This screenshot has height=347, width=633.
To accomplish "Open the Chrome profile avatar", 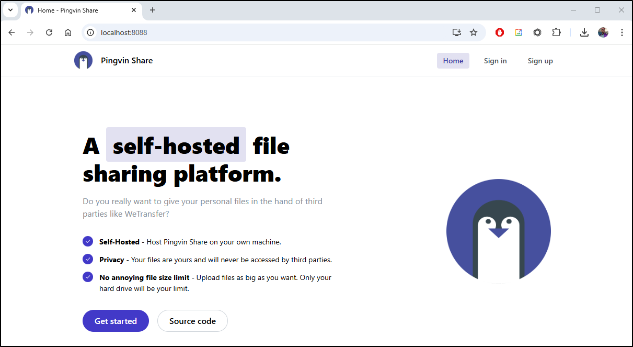I will 603,32.
